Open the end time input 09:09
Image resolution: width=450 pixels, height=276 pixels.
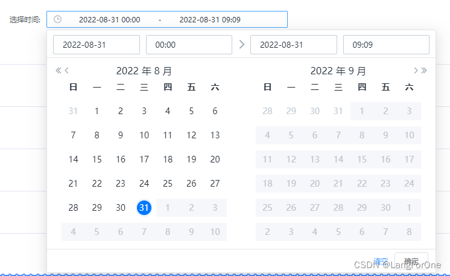[x=386, y=45]
